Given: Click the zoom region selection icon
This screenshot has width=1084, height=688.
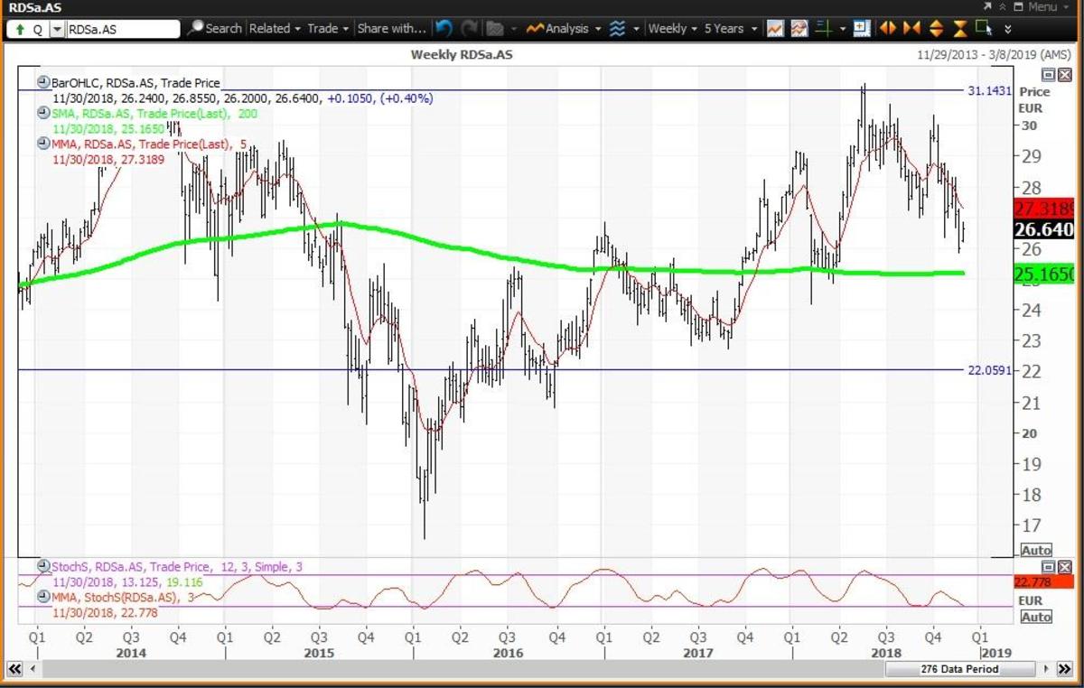Looking at the screenshot, I should (984, 29).
